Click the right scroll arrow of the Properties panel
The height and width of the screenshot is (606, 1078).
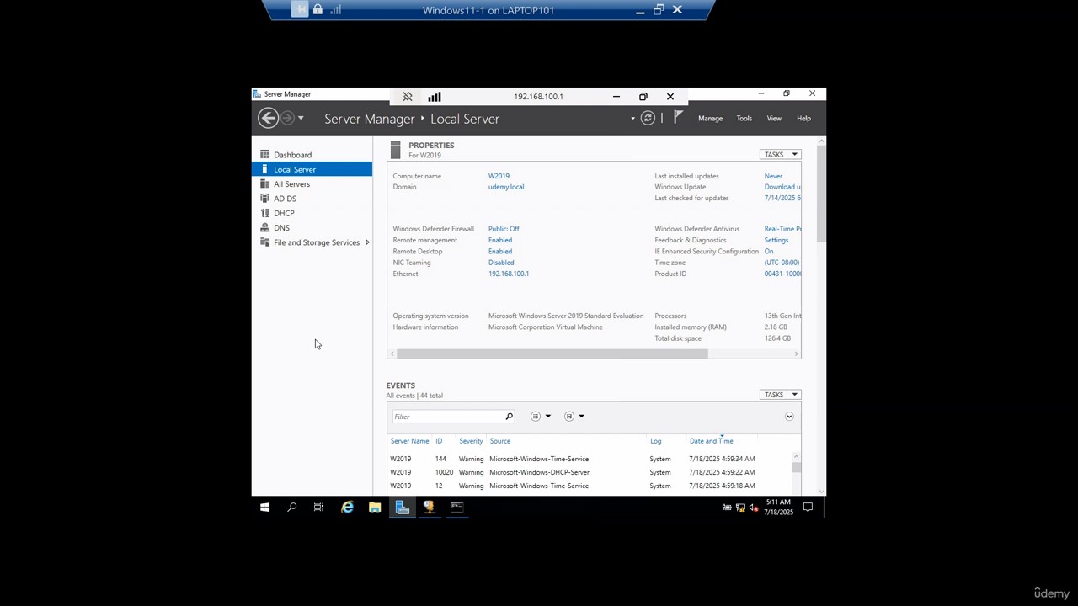click(797, 353)
